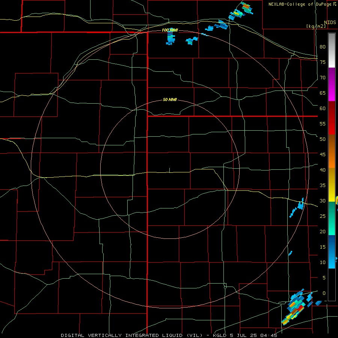Click the 65 value on the color scale
Viewport: 338px width, 338px height.
pyautogui.click(x=323, y=93)
